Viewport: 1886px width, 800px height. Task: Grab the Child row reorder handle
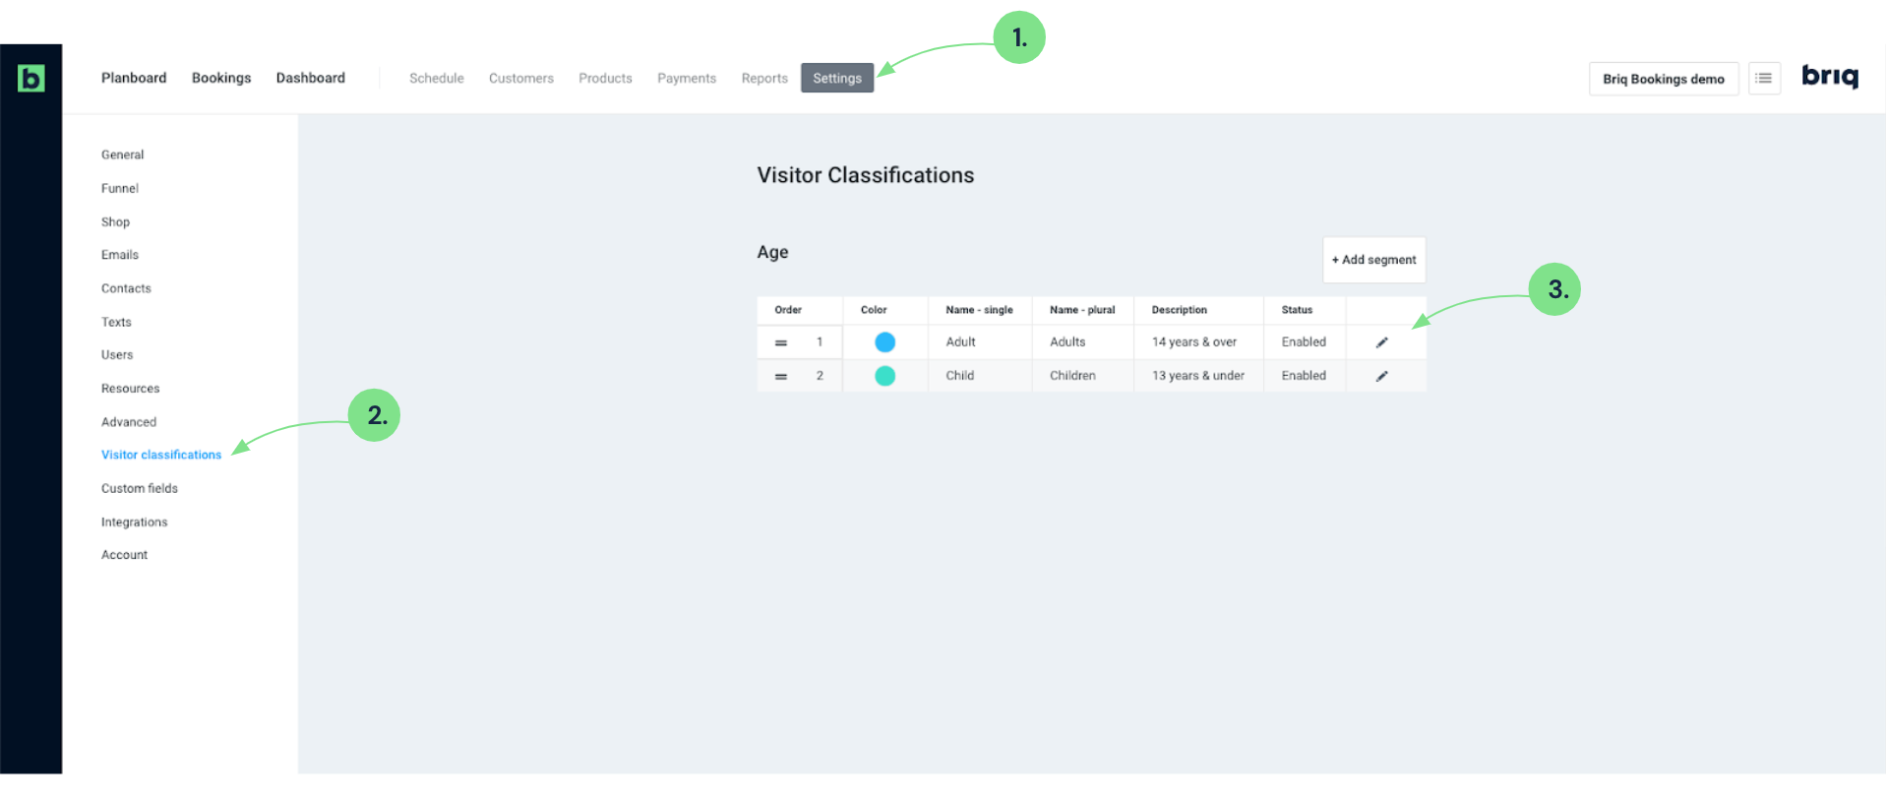tap(780, 376)
